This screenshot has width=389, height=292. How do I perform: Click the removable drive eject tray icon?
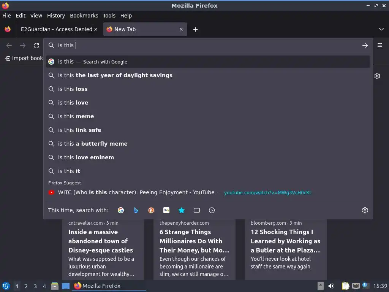click(x=321, y=286)
